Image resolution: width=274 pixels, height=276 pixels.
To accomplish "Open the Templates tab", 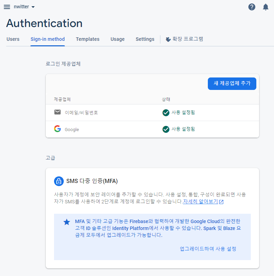I will 88,39.
